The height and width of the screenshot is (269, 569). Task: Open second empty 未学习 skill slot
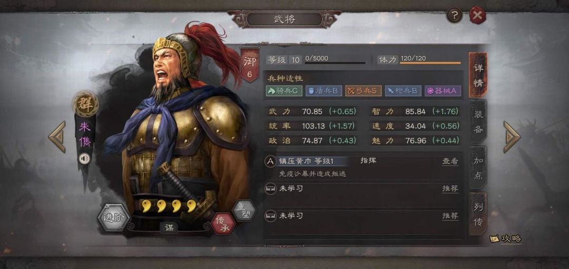click(x=363, y=216)
